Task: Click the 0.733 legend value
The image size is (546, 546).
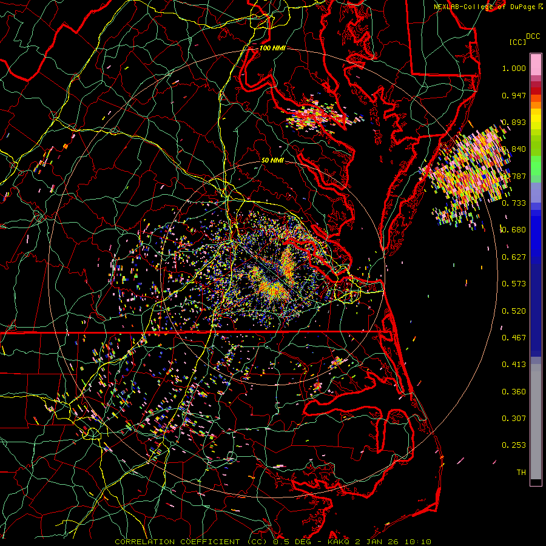Action: click(x=514, y=203)
